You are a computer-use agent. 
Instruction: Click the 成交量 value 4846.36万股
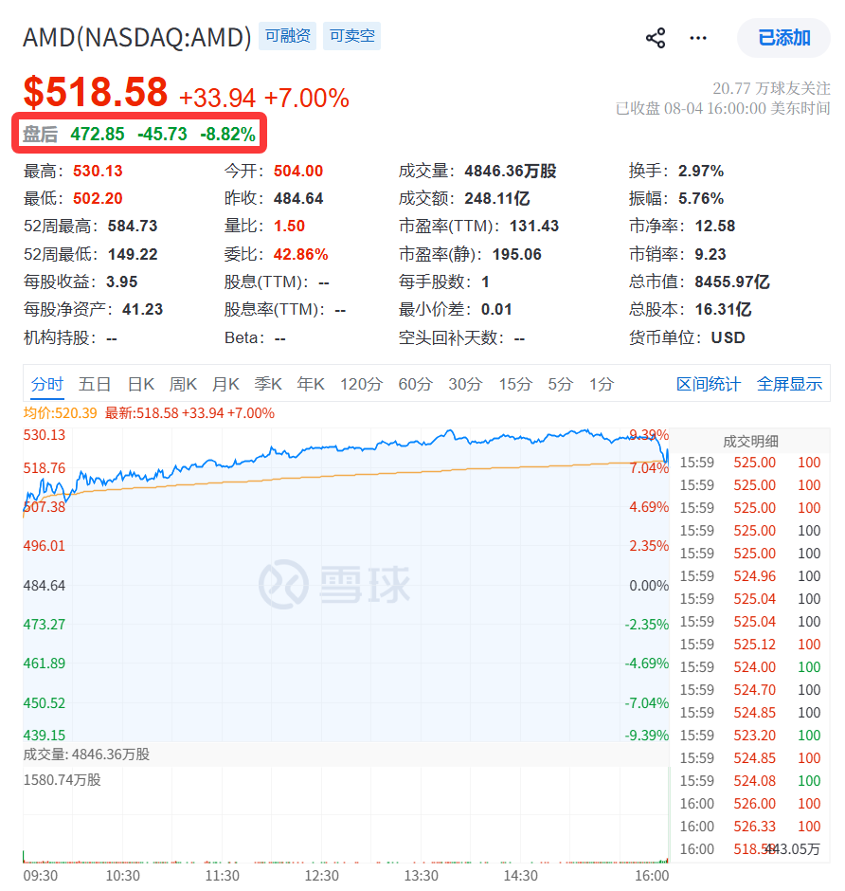tap(510, 171)
